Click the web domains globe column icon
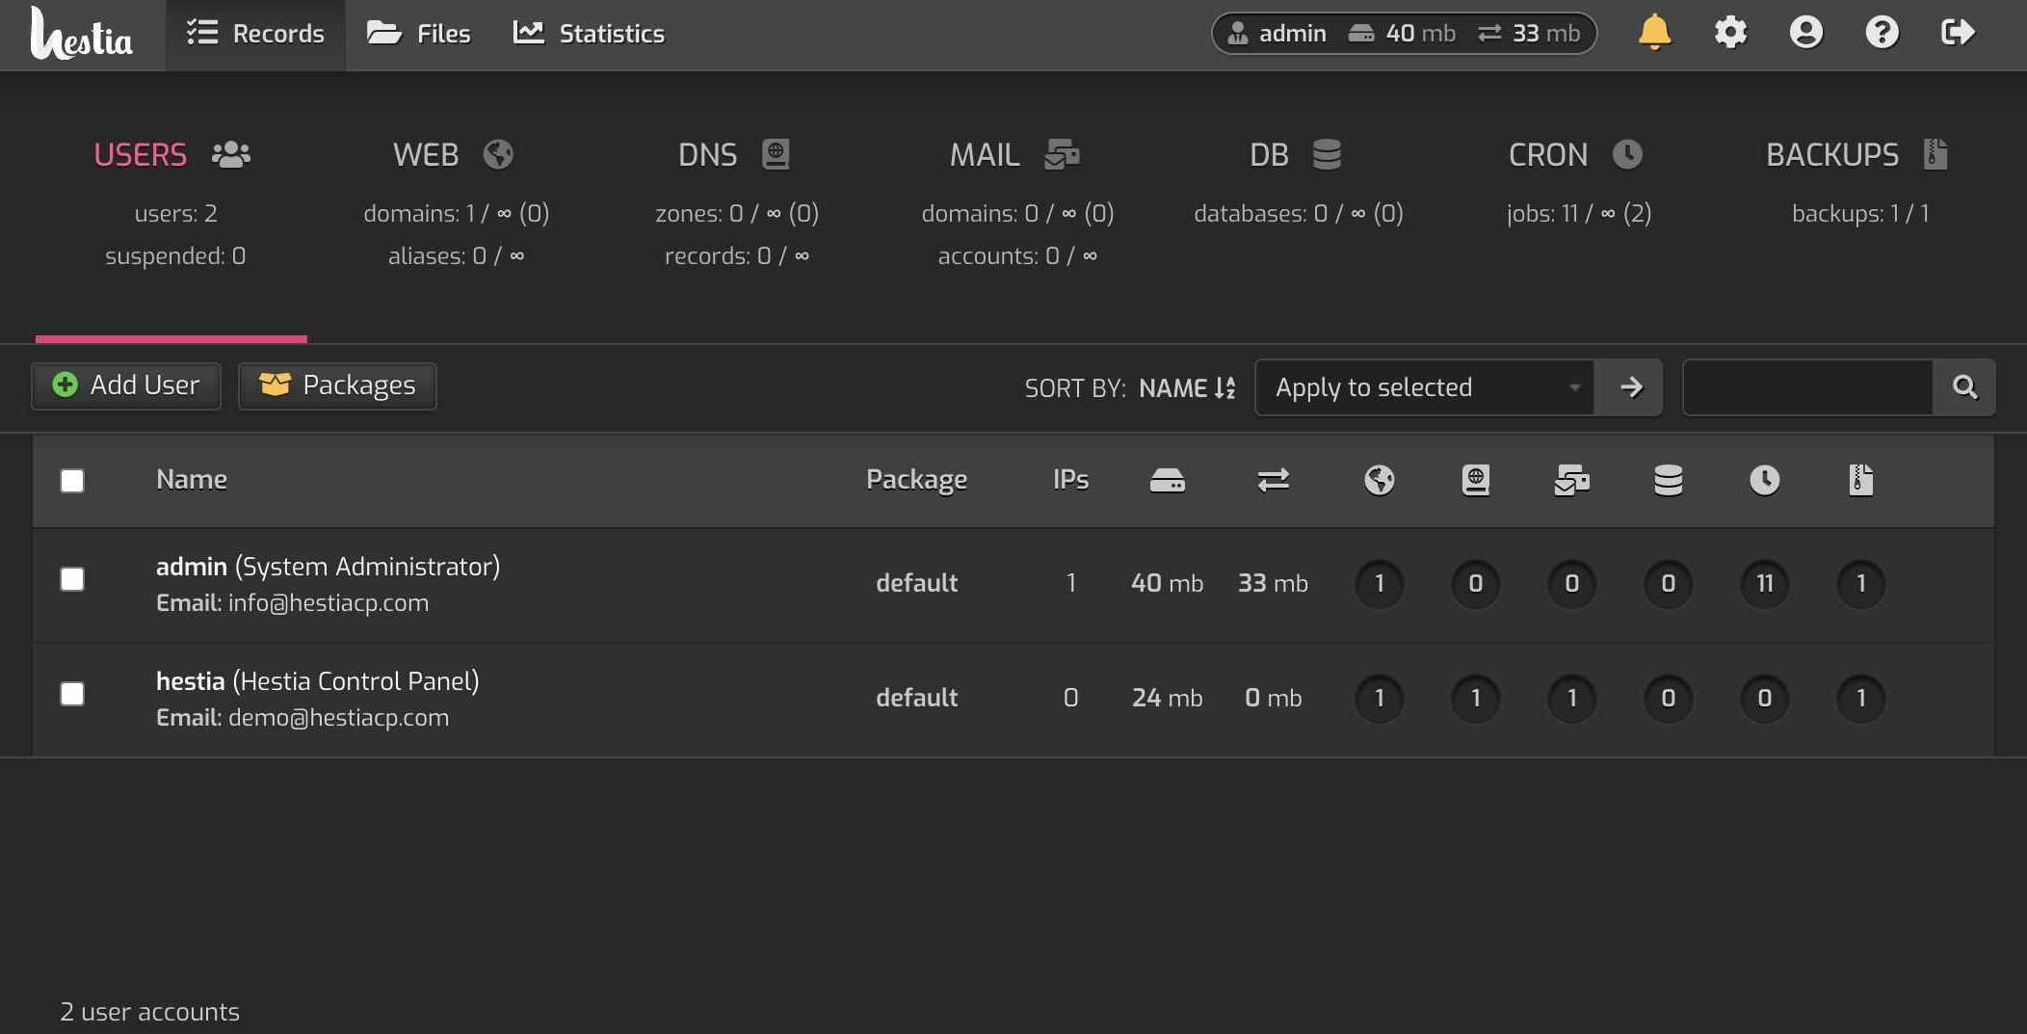Screen dimensions: 2027x1034 point(1379,480)
